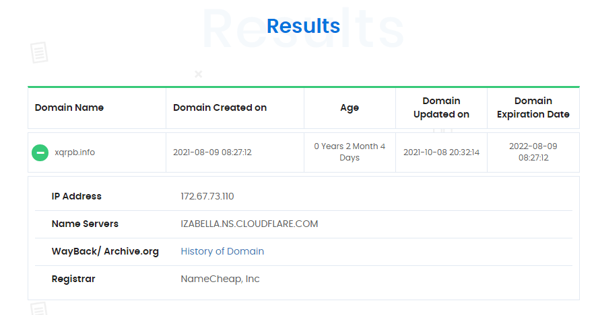Click the Domain Expiration Date column header
596x315 pixels.
point(533,107)
